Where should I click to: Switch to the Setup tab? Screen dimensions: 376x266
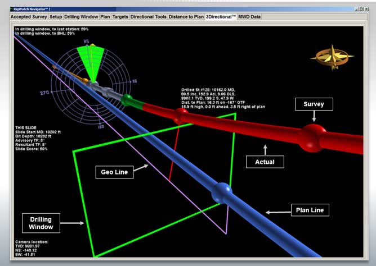click(56, 17)
